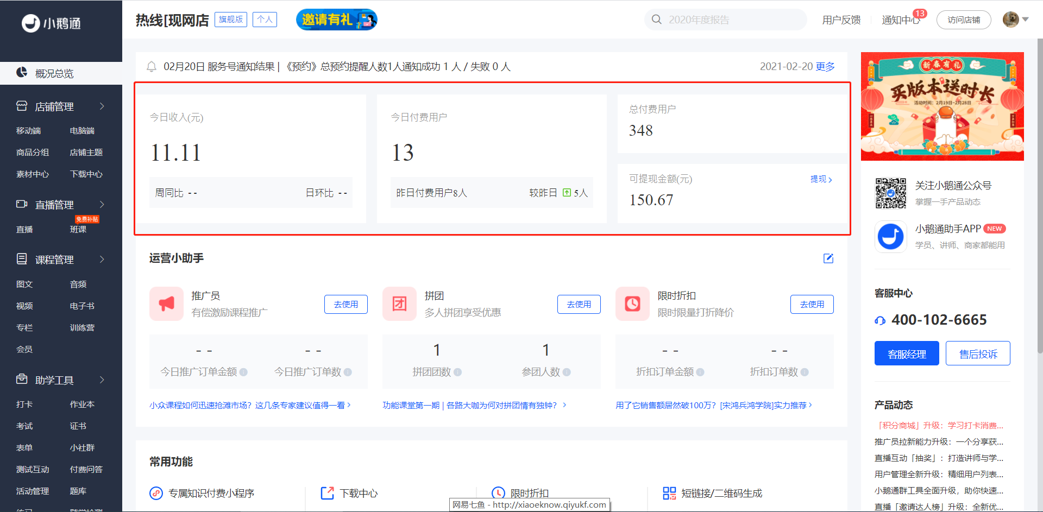
Task: Click 更多 link in notice bar
Action: coord(825,66)
